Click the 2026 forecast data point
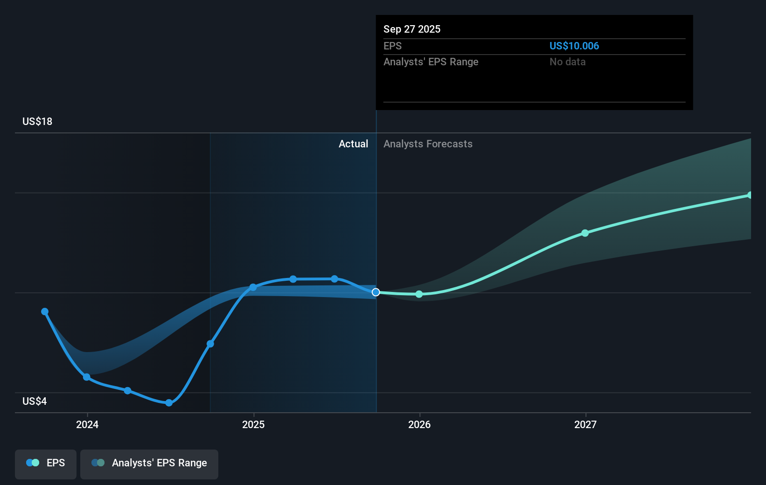 pyautogui.click(x=419, y=294)
